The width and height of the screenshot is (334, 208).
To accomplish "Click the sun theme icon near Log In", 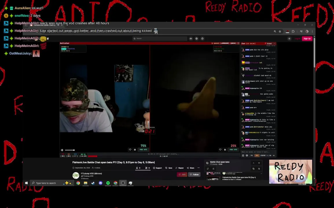I will tap(289, 38).
